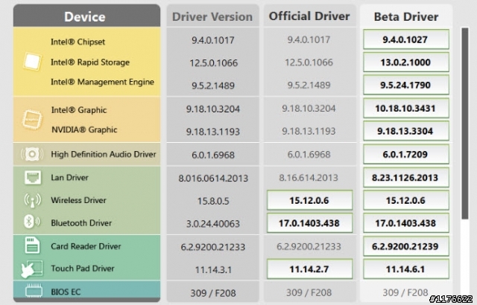Click BIOS EC 309 / F208 in Beta Driver
Image resolution: width=477 pixels, height=305 pixels.
point(405,292)
